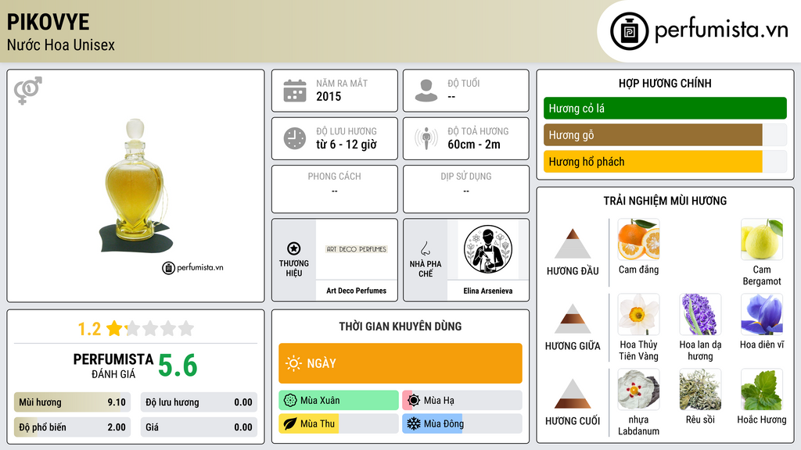Click the '60cm - 2m' sillage value

pyautogui.click(x=474, y=145)
